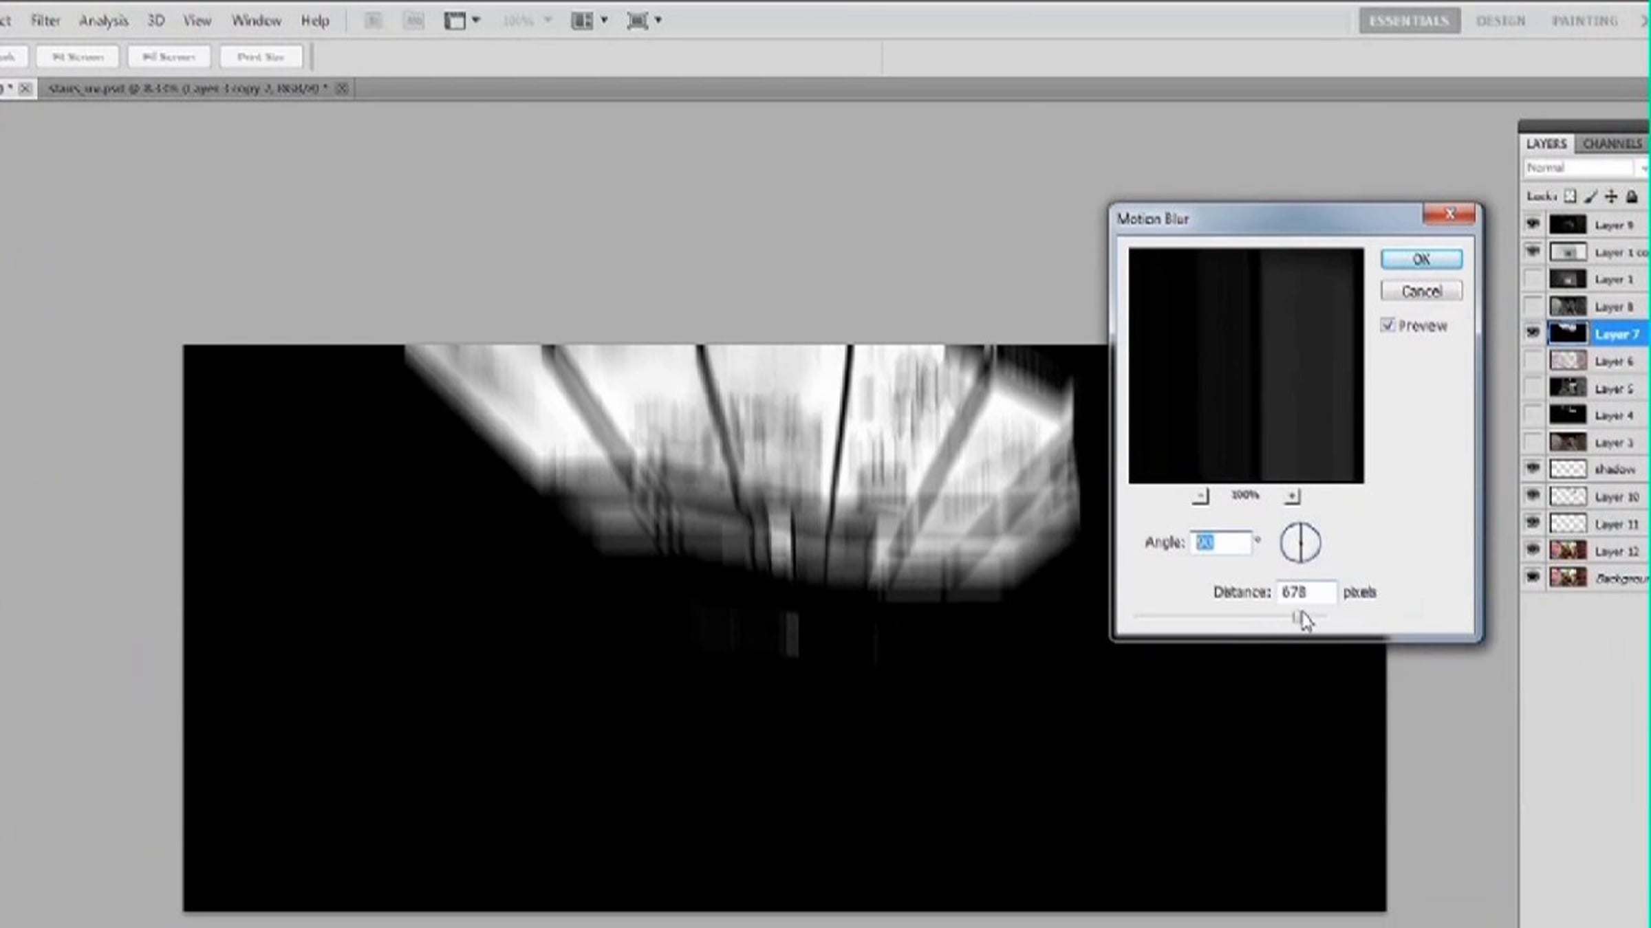Open the Filter menu
The image size is (1651, 928).
[45, 21]
